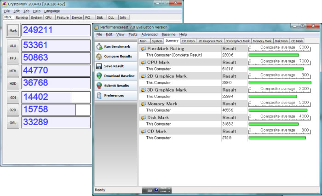
Task: Open Help menu in PerformanceTest
Action: (183, 35)
